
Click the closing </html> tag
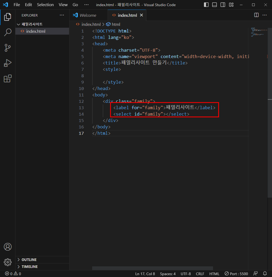coord(101,133)
